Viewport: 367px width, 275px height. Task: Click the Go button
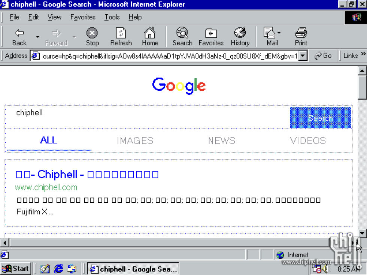coord(323,56)
